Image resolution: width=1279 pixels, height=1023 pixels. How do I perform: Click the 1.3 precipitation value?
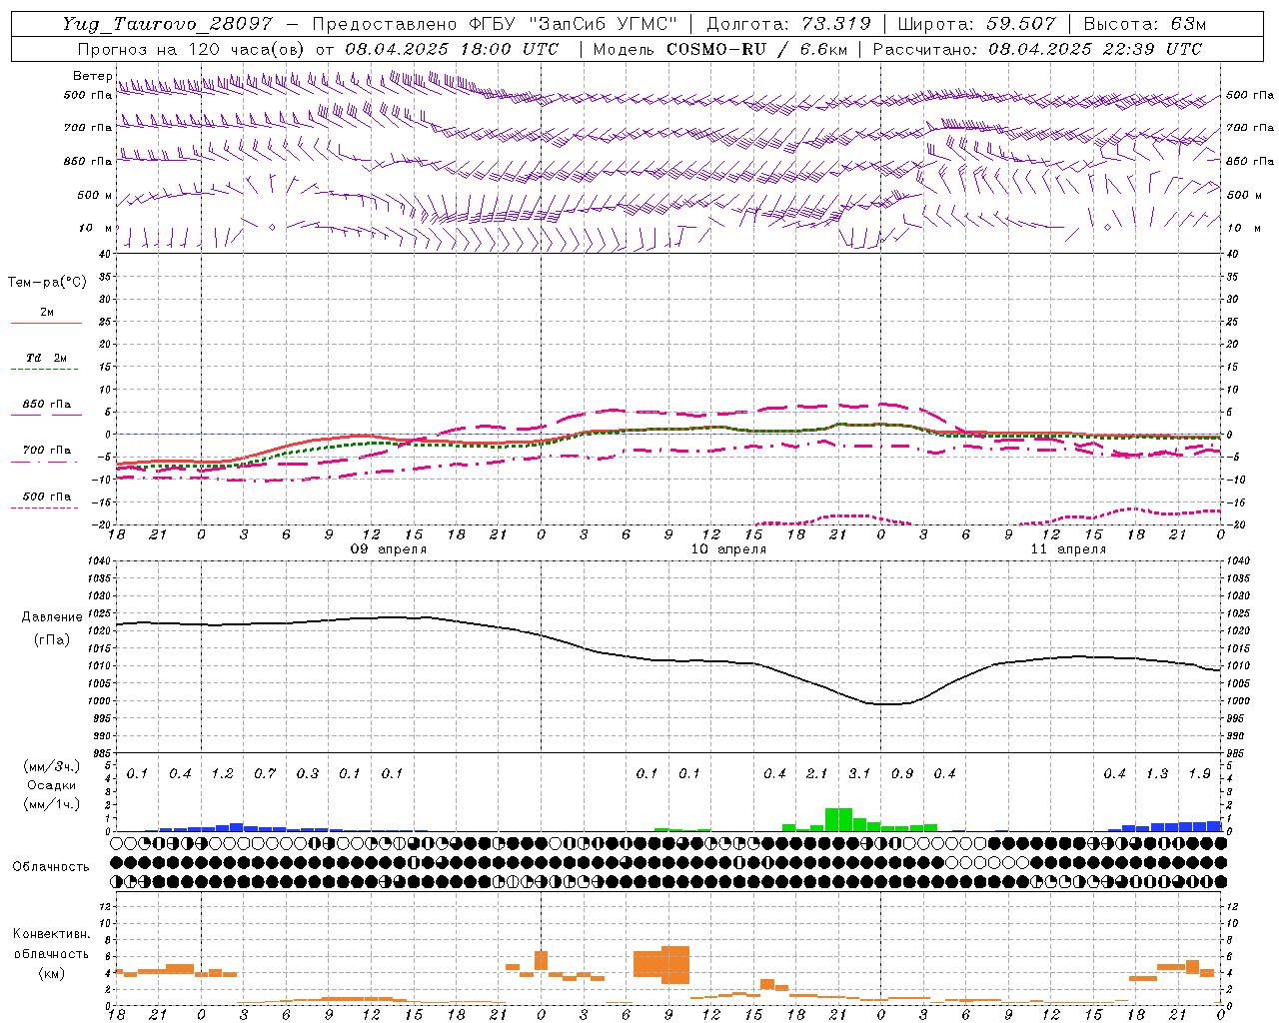tap(1157, 774)
